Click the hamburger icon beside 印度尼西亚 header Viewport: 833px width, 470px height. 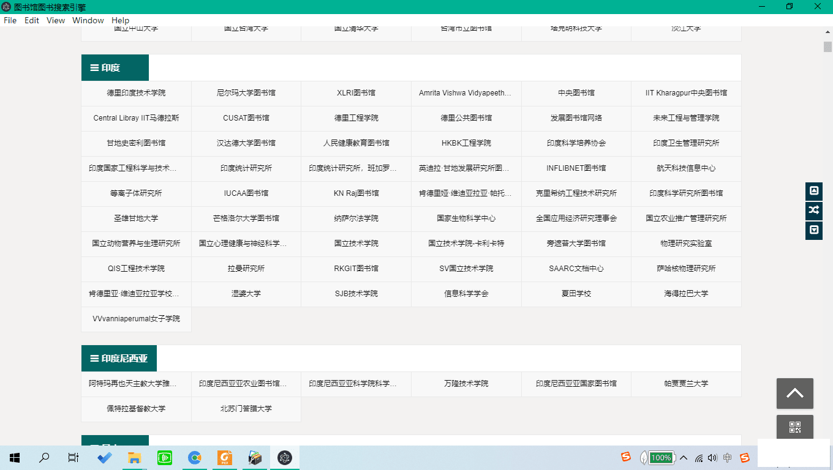(94, 359)
